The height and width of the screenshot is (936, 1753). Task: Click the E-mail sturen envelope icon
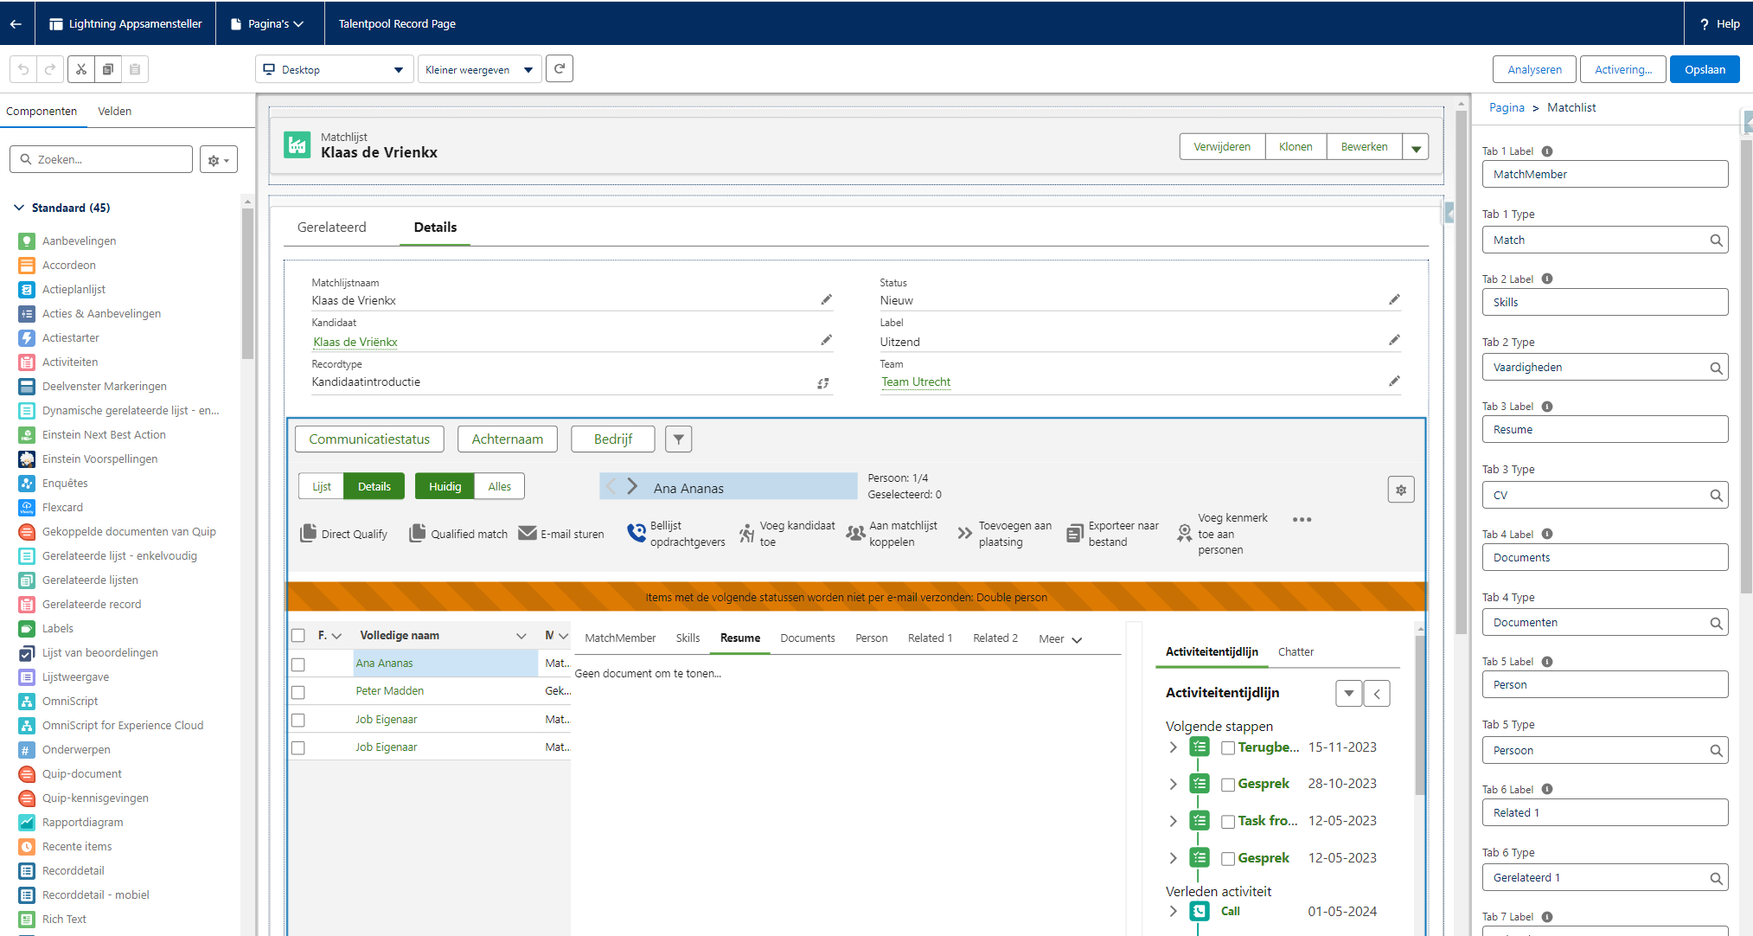click(x=527, y=533)
